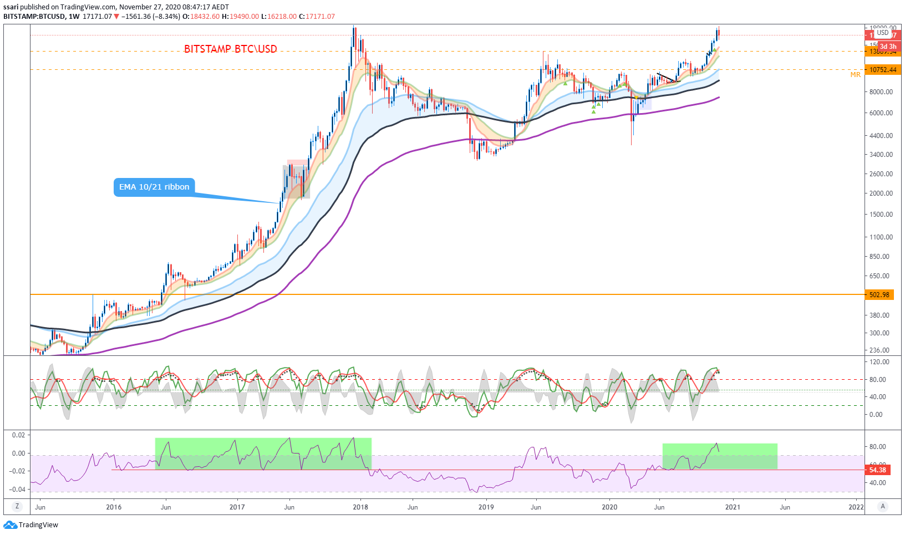Click the ssari author name
Screen dimensions: 905x535
11,7
